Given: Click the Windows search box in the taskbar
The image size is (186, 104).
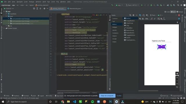Looking at the screenshot, I should pyautogui.click(x=27, y=102).
